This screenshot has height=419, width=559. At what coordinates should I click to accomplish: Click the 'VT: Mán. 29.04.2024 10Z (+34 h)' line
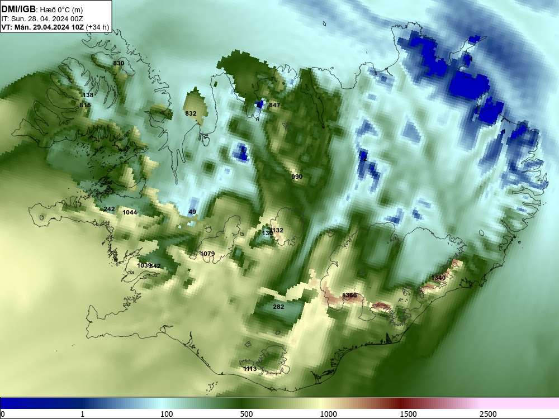pyautogui.click(x=55, y=27)
